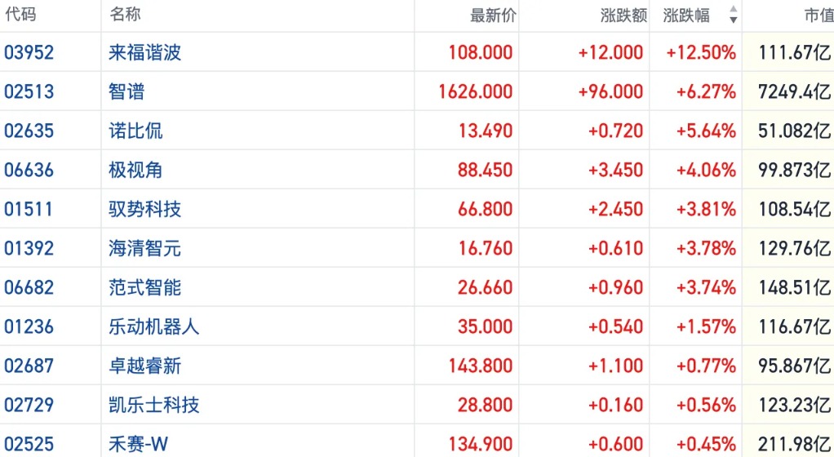The image size is (834, 457).
Task: Open the 凯乐士科技 stock link
Action: (153, 405)
